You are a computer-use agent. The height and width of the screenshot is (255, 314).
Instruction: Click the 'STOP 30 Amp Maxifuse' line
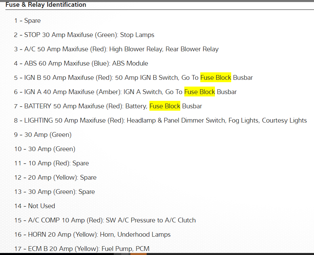tap(84, 35)
